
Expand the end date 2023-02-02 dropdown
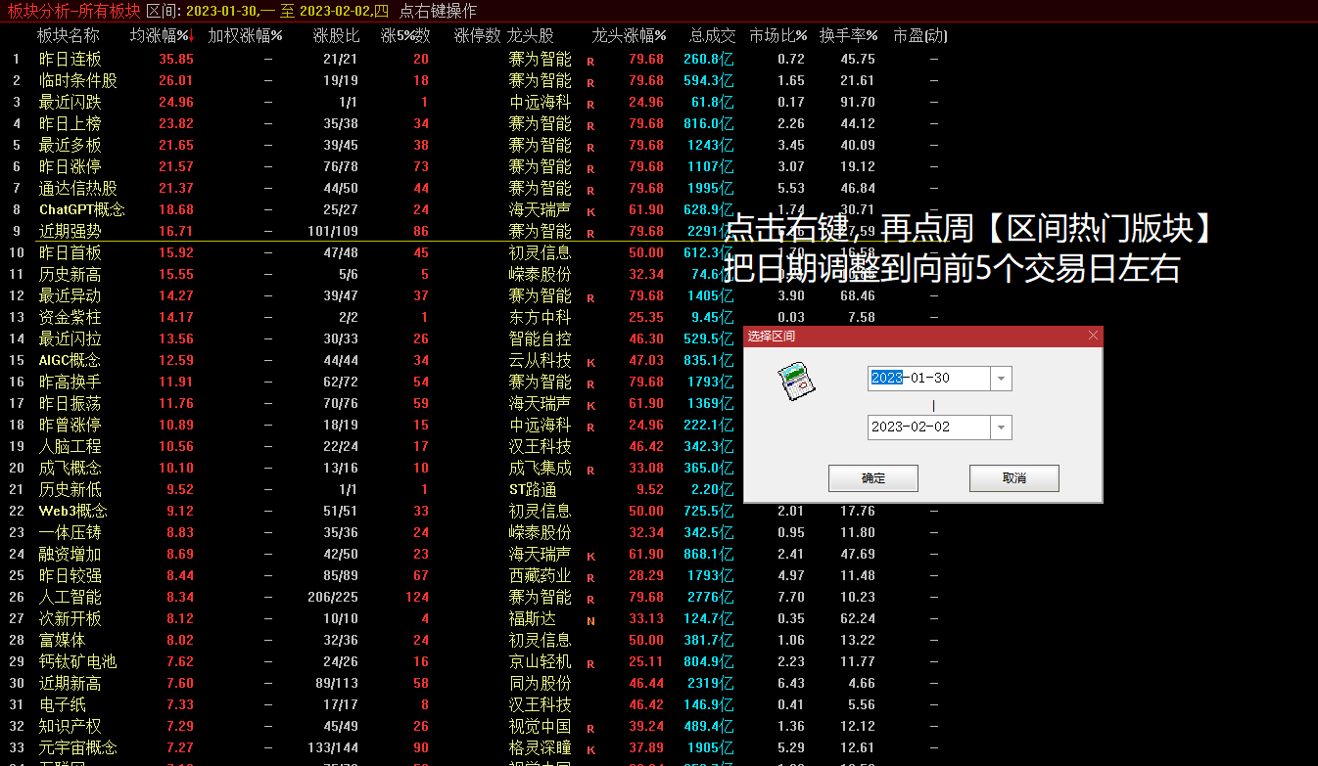point(1001,428)
